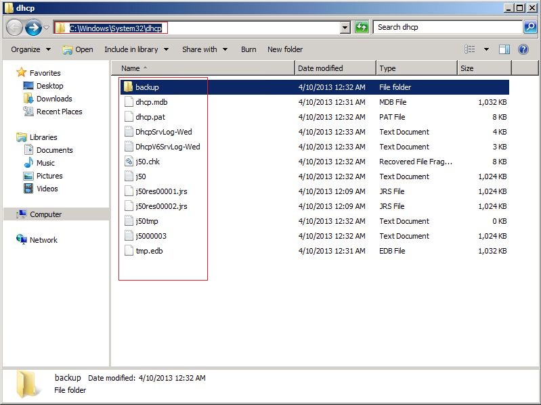Open Computer in the navigation pane
The image size is (541, 405).
click(x=45, y=214)
